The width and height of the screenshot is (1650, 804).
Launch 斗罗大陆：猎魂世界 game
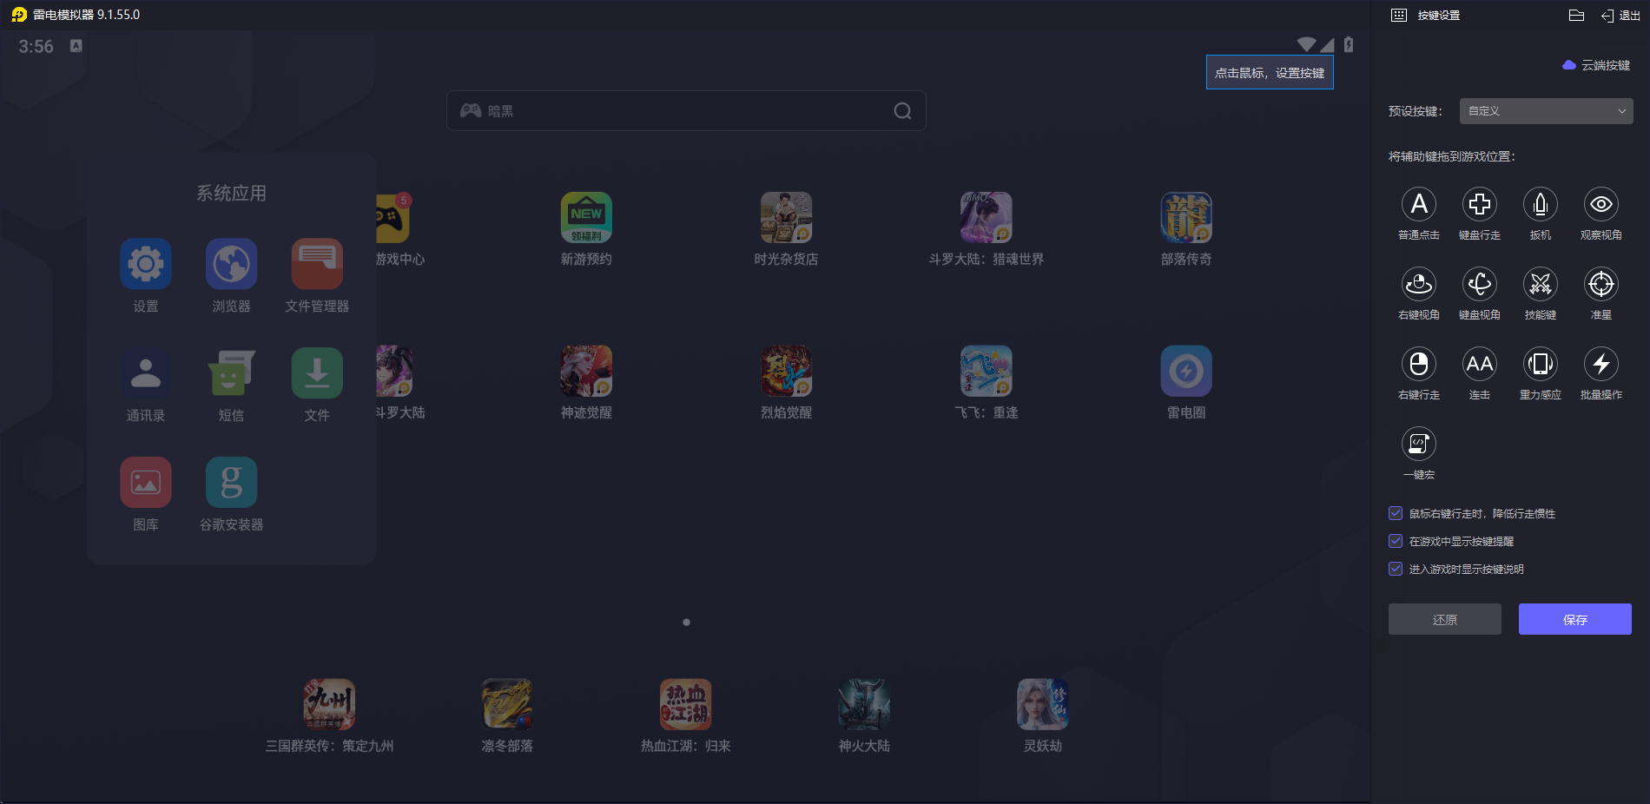987,218
